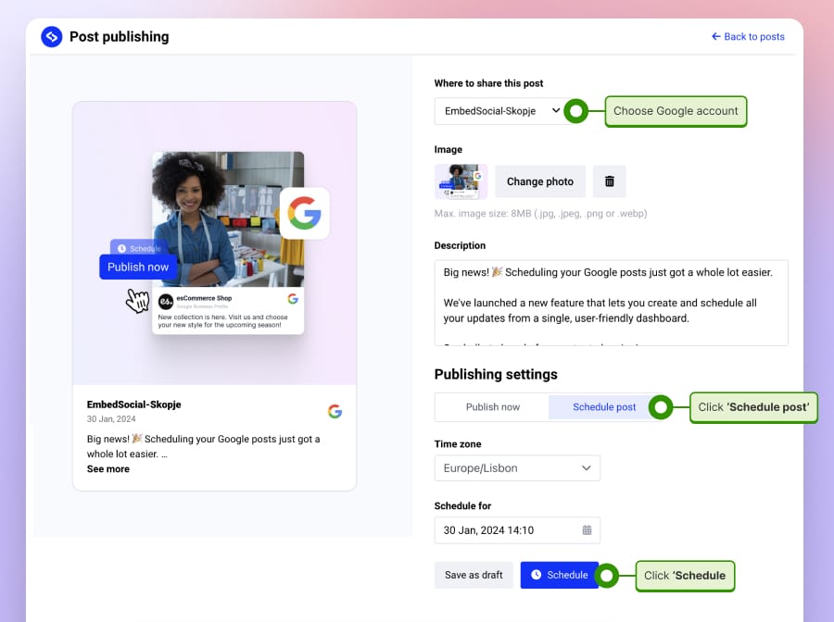Image resolution: width=834 pixels, height=622 pixels.
Task: Click the Google logo on the preview post card
Action: tap(335, 411)
